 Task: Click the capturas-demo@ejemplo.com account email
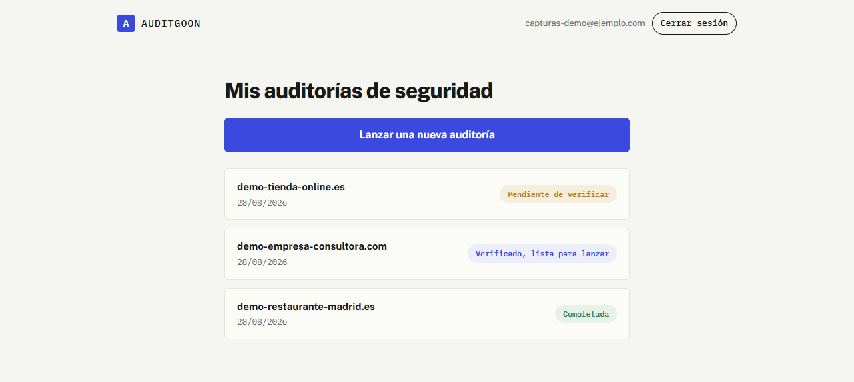click(x=585, y=23)
